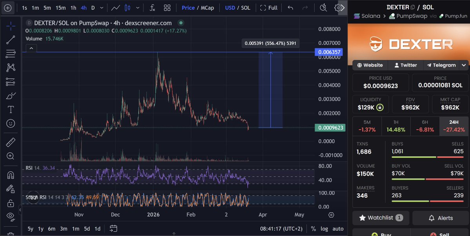Select the brush drawing tool
Image resolution: width=470 pixels, height=236 pixels.
click(11, 96)
